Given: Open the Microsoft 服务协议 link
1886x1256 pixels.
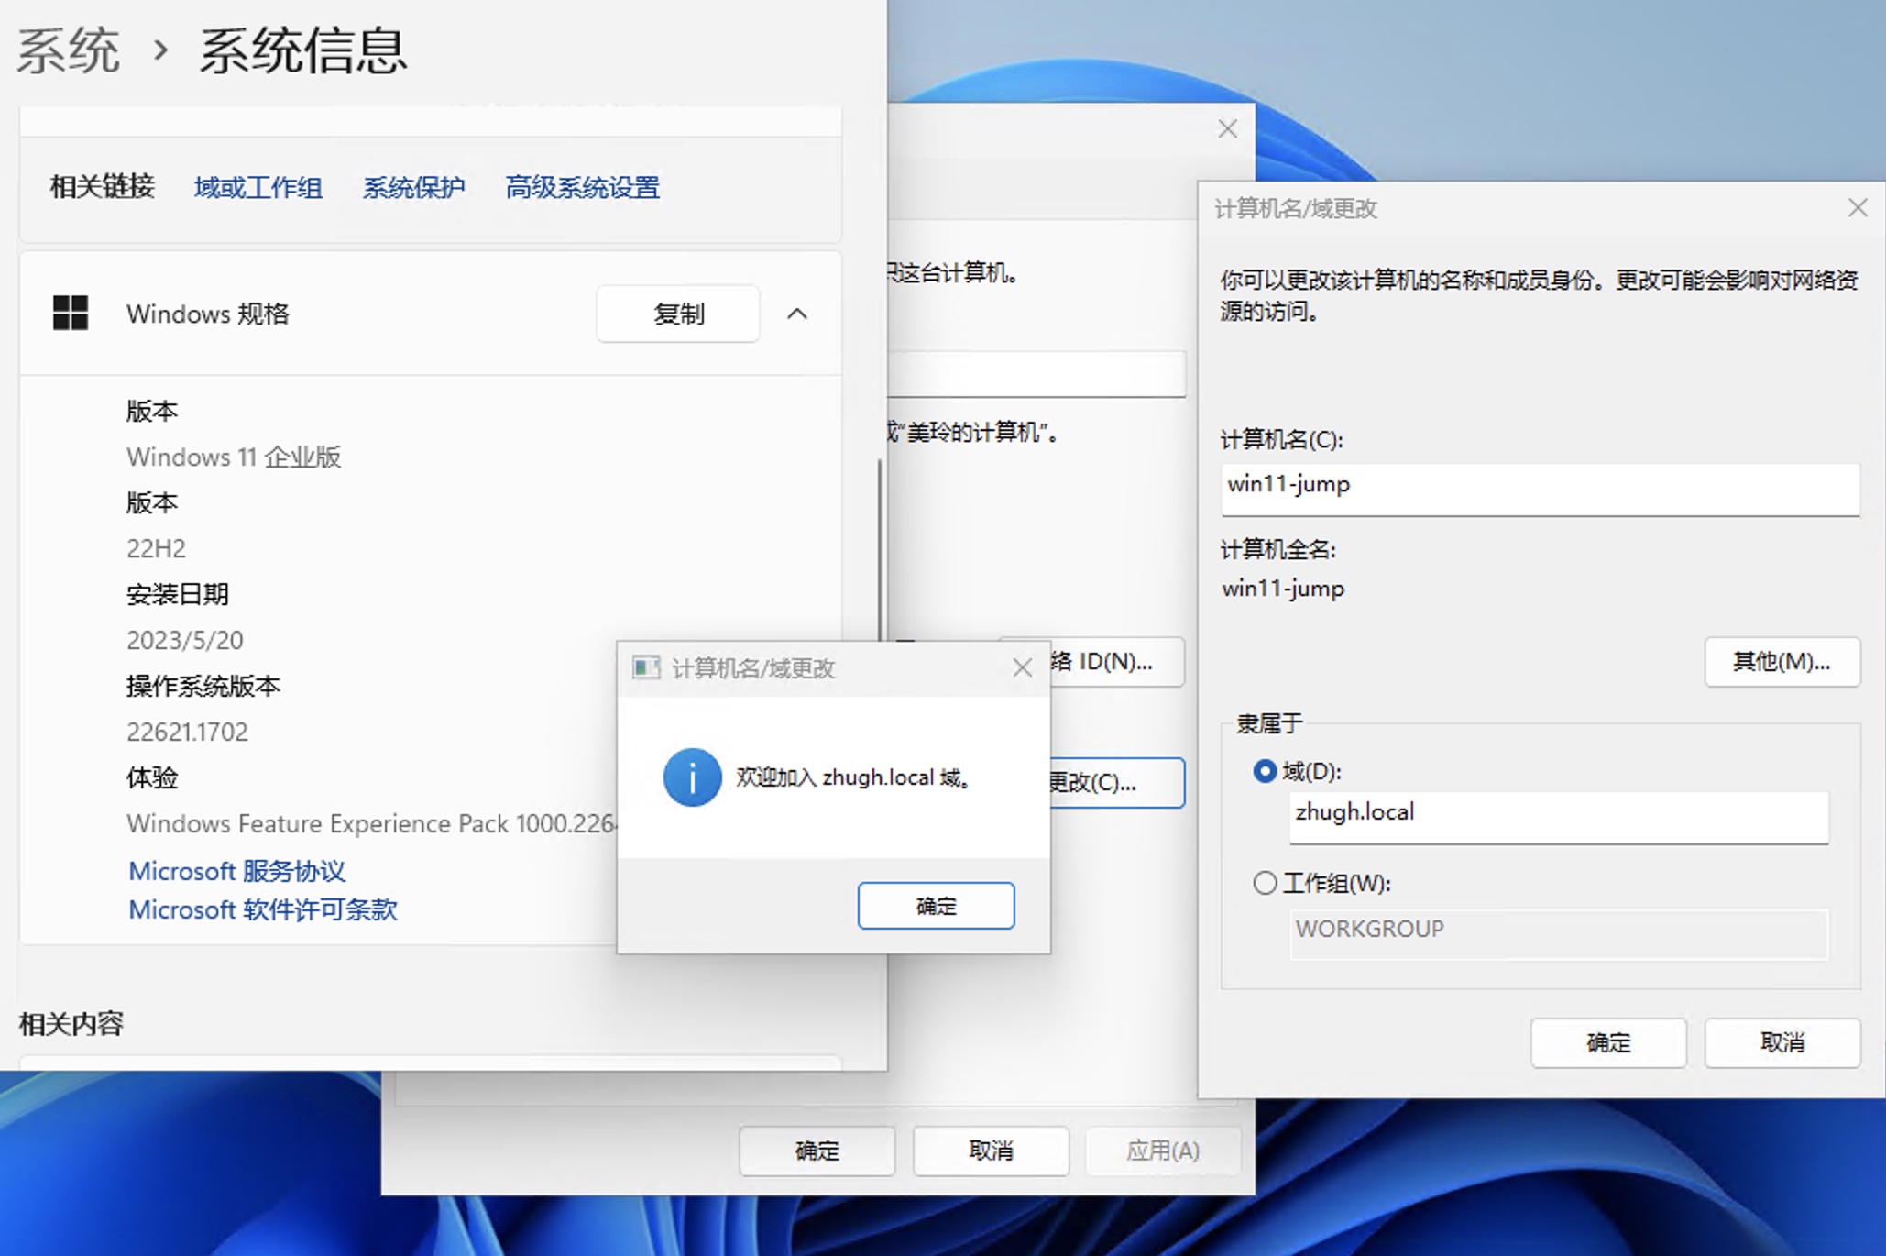Looking at the screenshot, I should pos(236,871).
